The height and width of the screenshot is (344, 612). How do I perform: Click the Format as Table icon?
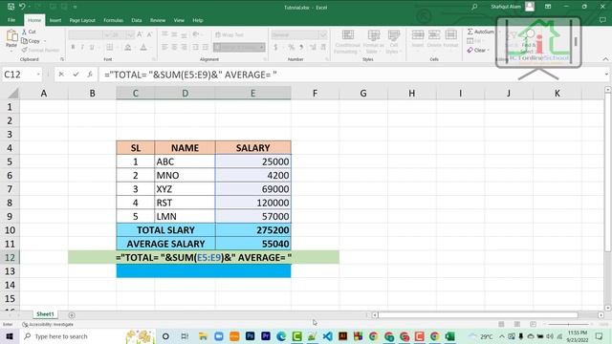coord(374,35)
